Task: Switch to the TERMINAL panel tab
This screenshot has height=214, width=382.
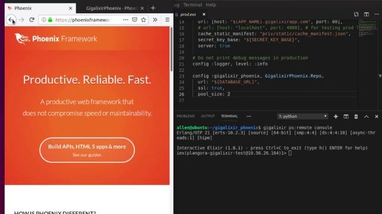Action: pos(229,117)
